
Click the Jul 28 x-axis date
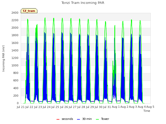[81, 107]
